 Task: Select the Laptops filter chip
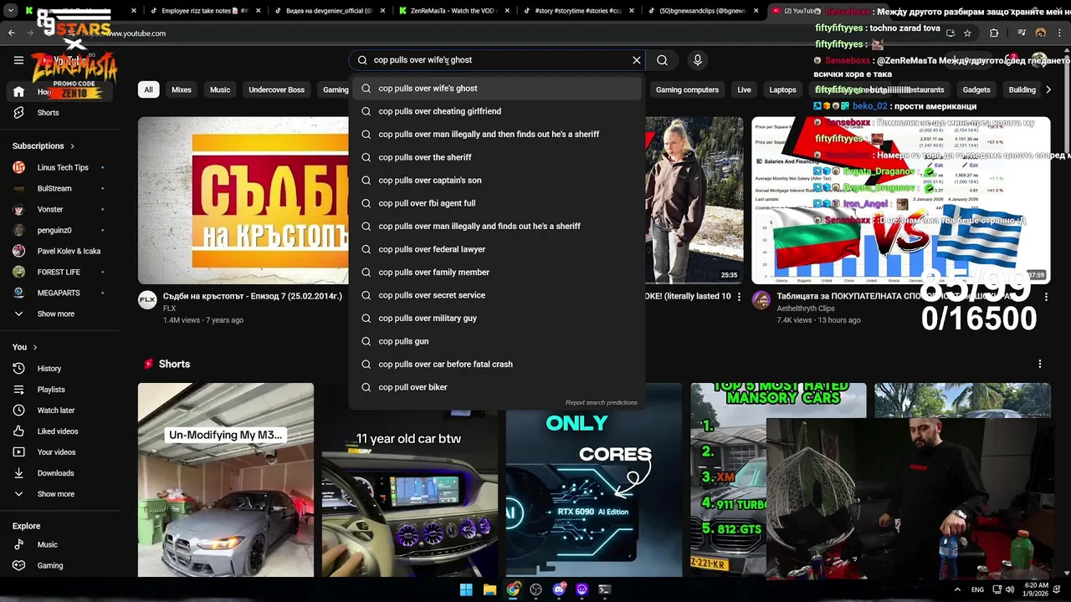coord(782,89)
